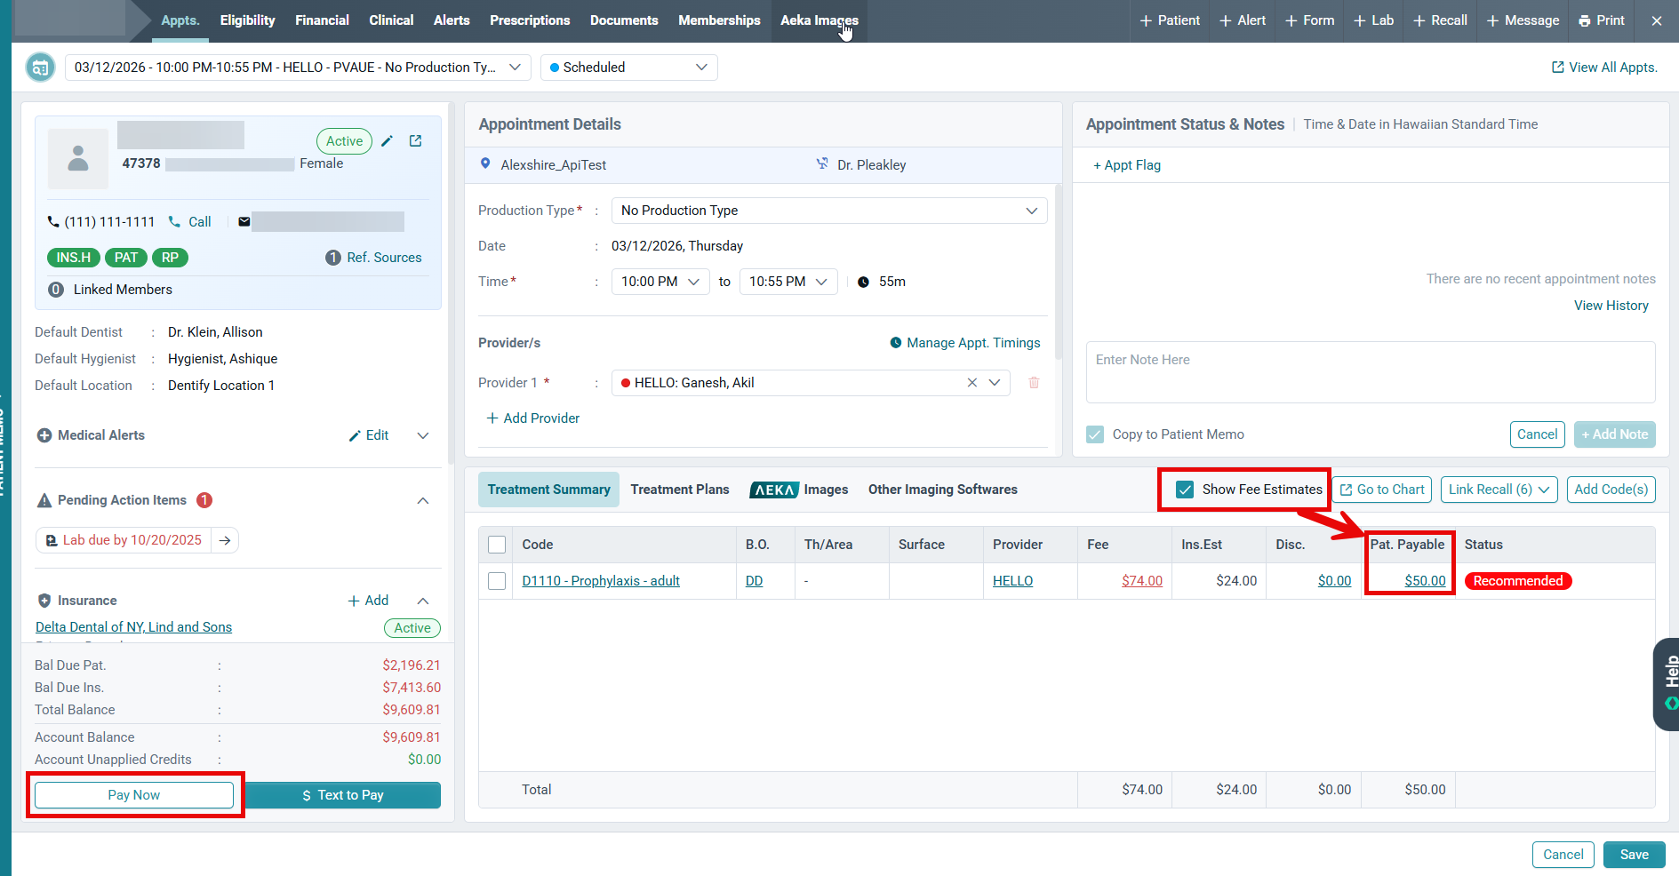Click the Text to Pay button

pos(343,795)
